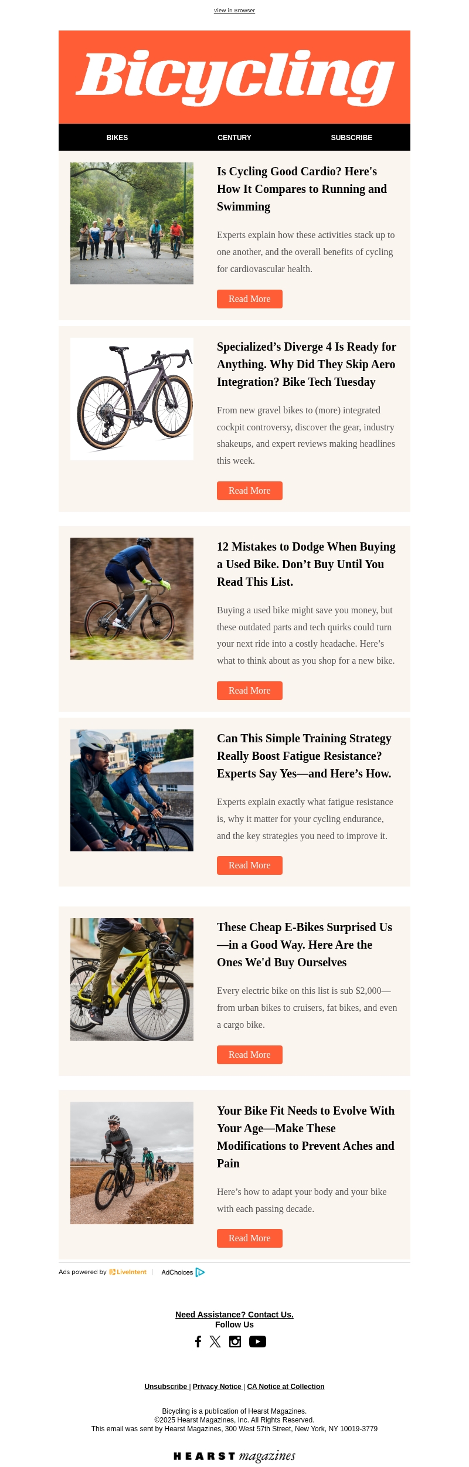469x1467 pixels.
Task: Click the AdChoices triangle icon
Action: (200, 1272)
